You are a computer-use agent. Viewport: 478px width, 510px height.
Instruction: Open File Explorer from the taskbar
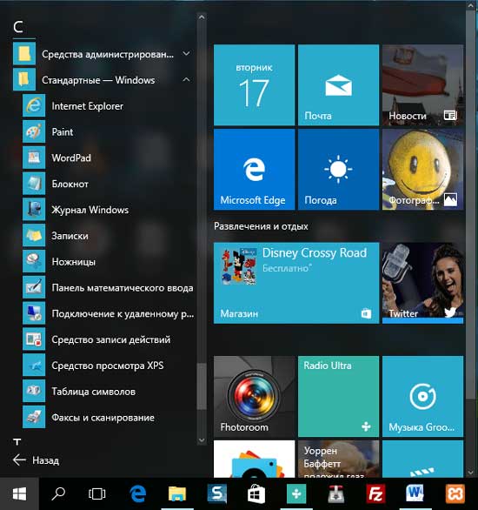point(177,493)
